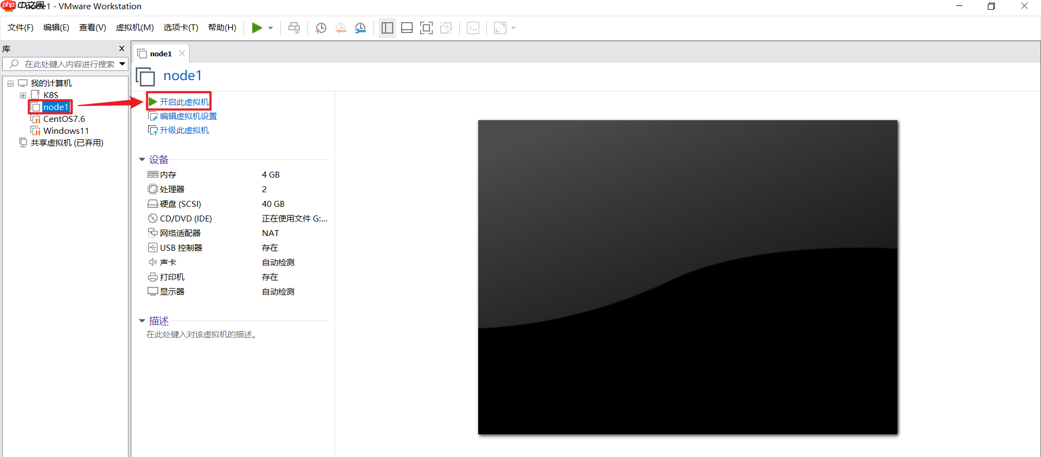This screenshot has height=457, width=1041.
Task: Click the 内存 memory device icon
Action: click(x=153, y=174)
